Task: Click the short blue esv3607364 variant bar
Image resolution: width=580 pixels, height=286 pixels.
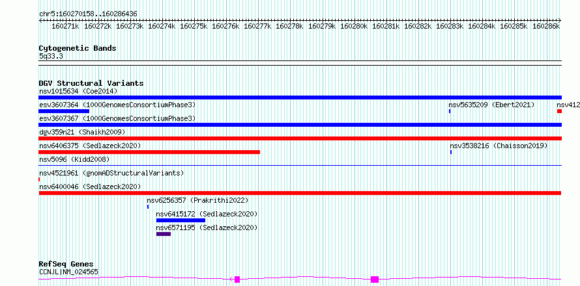Action: tap(64, 111)
